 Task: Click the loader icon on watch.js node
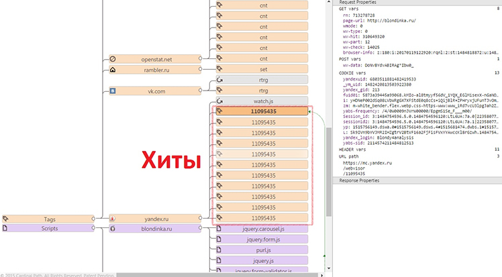point(219,101)
